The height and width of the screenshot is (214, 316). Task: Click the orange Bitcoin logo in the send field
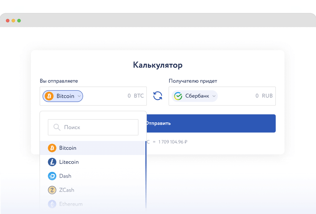point(49,96)
